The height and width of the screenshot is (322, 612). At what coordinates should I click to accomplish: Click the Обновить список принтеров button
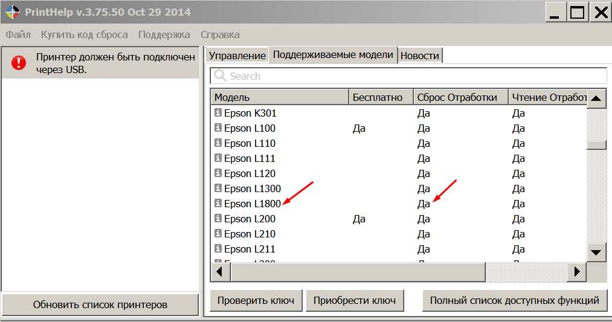click(x=100, y=304)
